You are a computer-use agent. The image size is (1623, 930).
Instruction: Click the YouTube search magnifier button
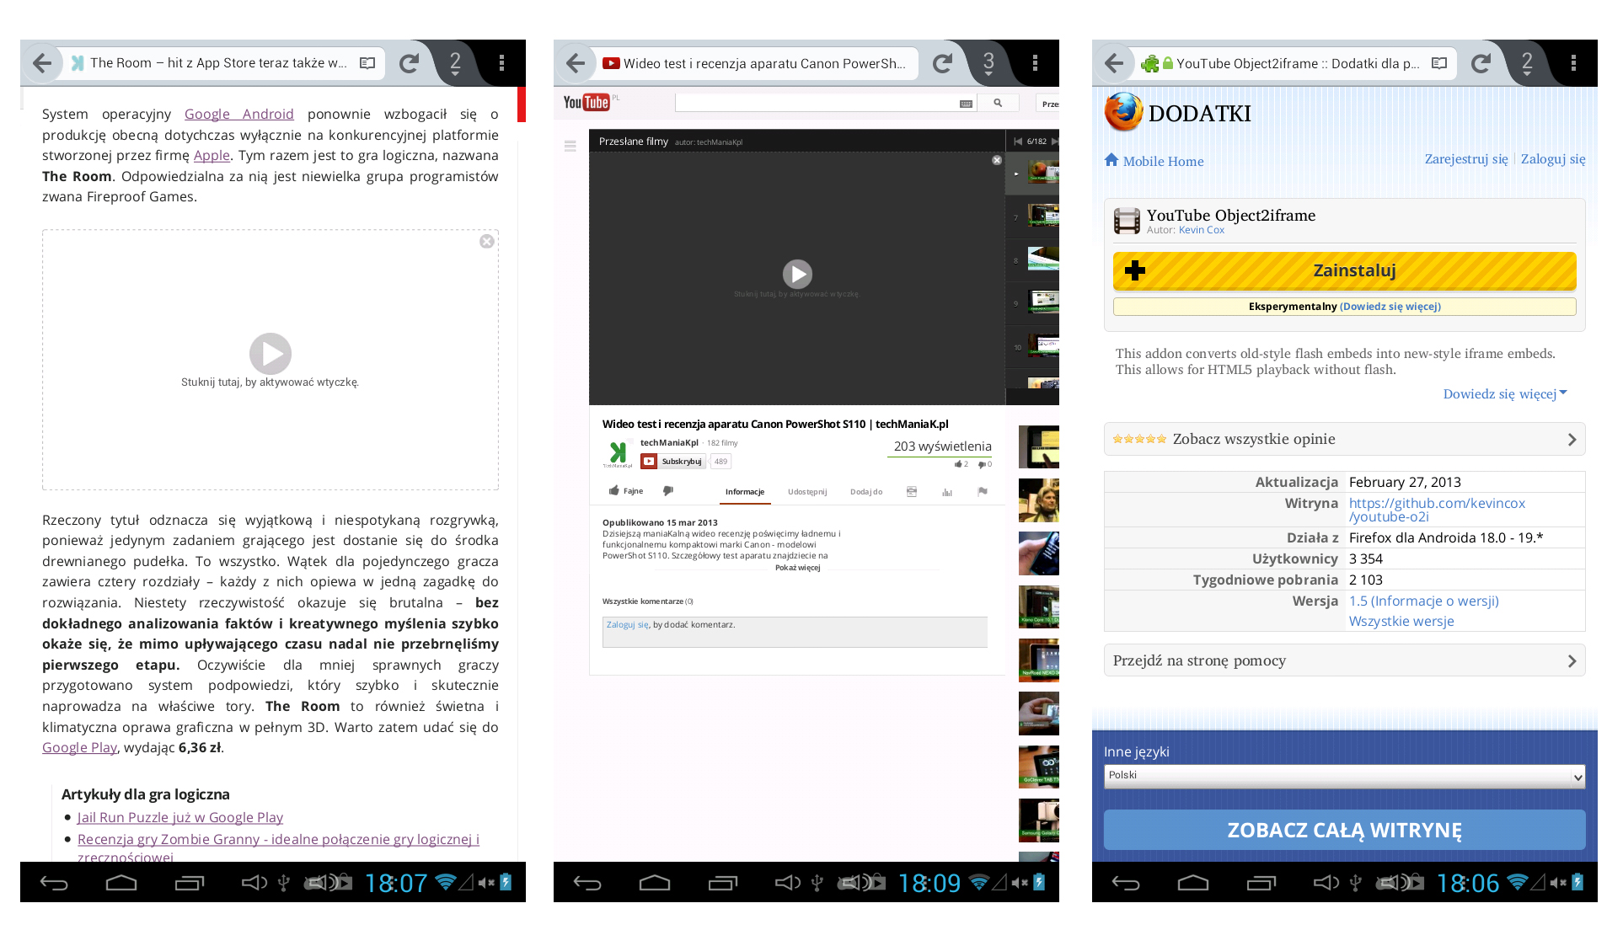point(998,103)
